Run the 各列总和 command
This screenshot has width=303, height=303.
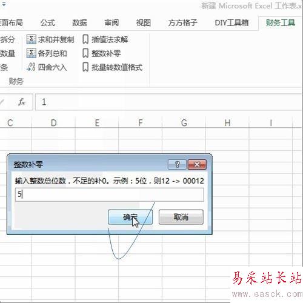point(47,53)
